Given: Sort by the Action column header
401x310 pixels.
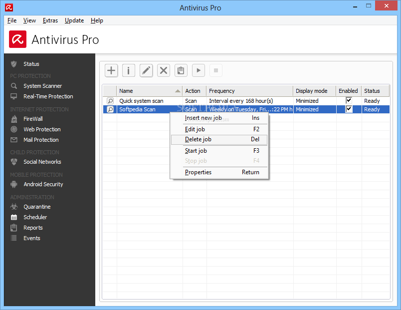Looking at the screenshot, I should [195, 91].
